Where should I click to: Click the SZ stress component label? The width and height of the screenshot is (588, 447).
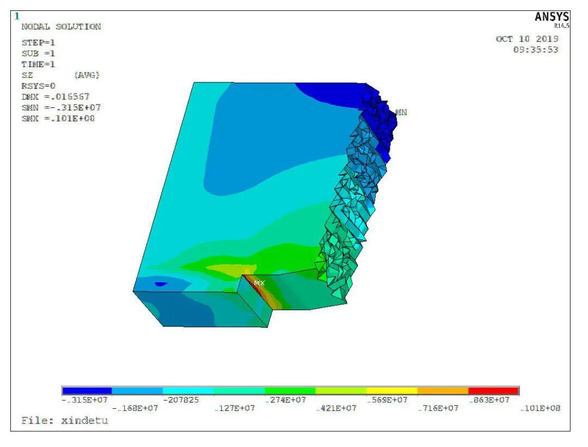click(27, 75)
